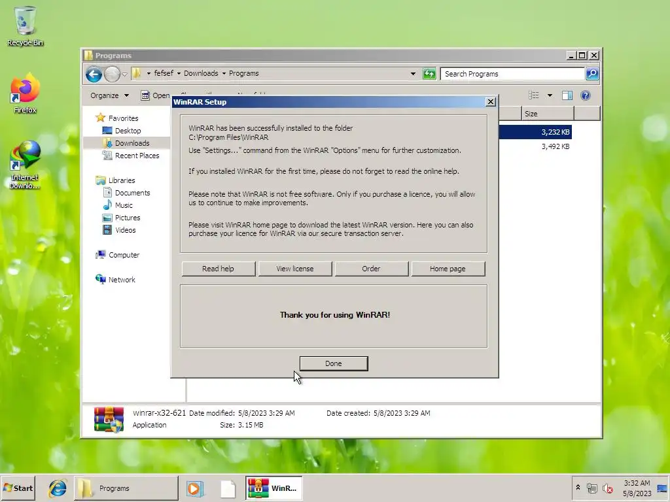Open the Documents library
Image resolution: width=670 pixels, height=502 pixels.
click(126, 193)
